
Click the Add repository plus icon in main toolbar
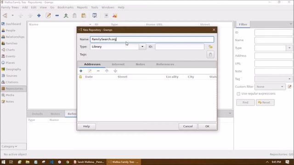[39, 16]
